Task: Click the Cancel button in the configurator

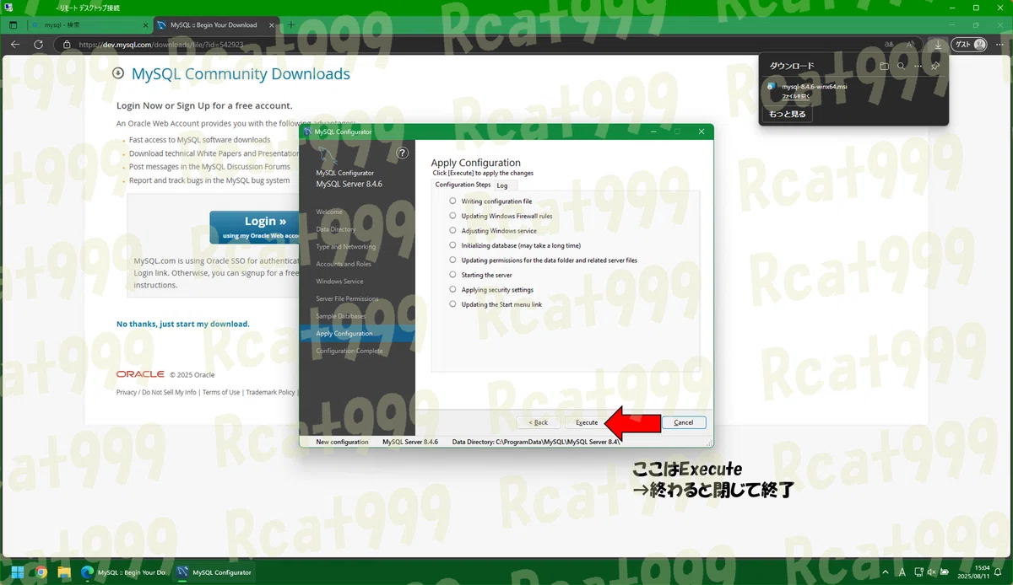Action: (x=684, y=422)
